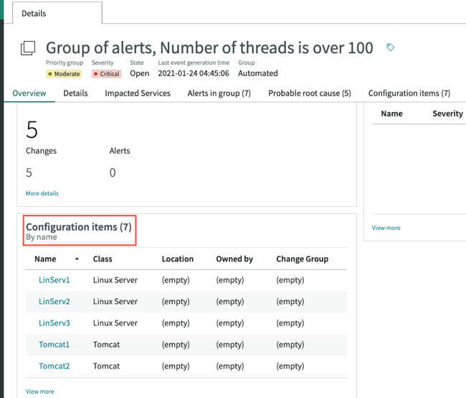Open the LinServ2 configuration item
The width and height of the screenshot is (466, 398).
pyautogui.click(x=54, y=302)
